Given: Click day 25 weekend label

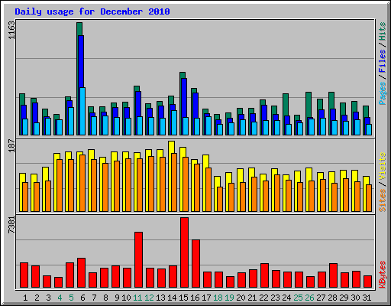Looking at the screenshot, I should coord(298,298).
